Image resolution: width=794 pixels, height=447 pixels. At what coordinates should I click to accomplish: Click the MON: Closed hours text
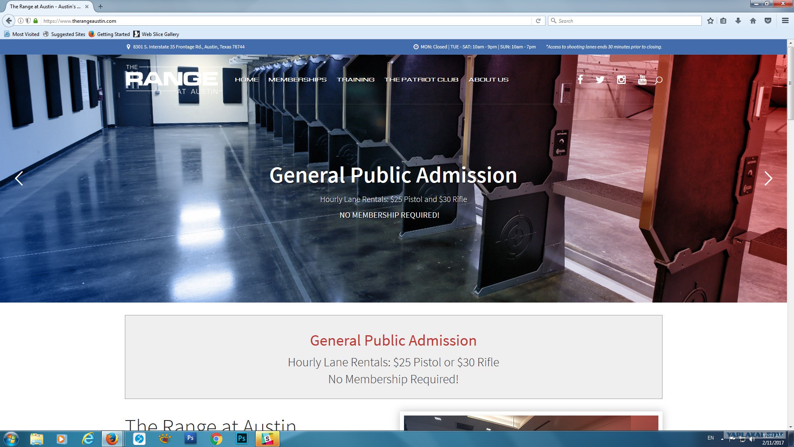478,47
